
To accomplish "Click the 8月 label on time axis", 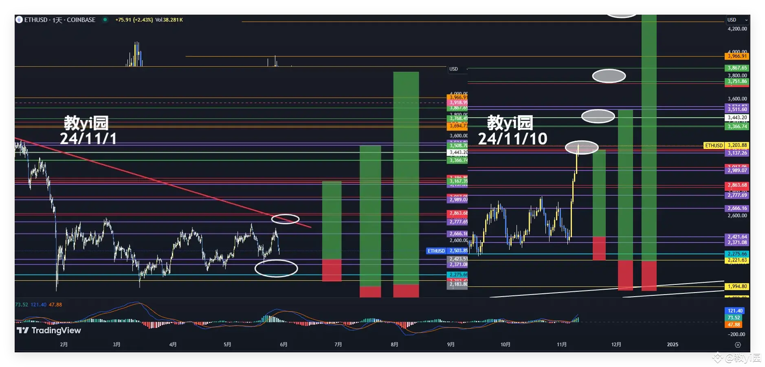I will coord(395,345).
